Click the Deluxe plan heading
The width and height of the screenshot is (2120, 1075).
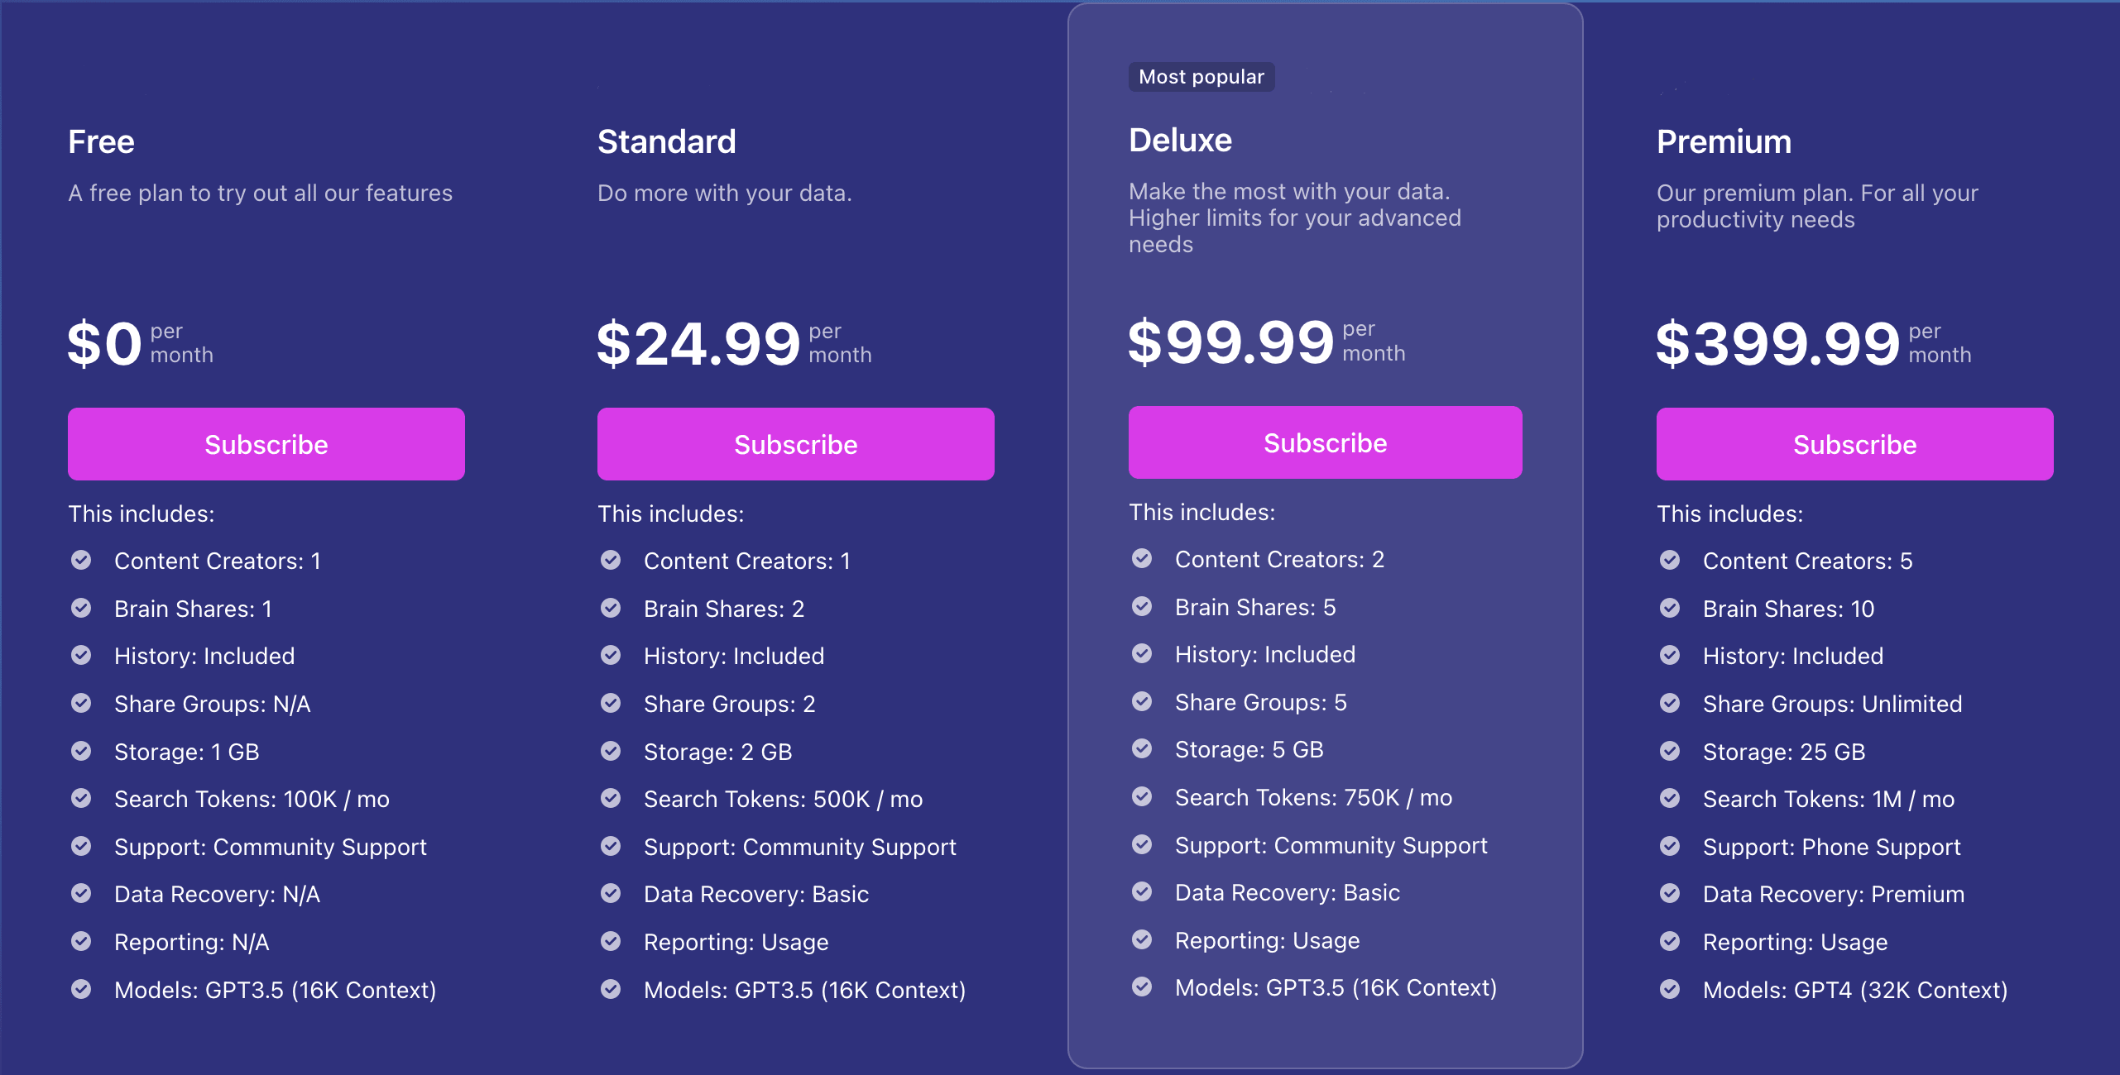[1180, 141]
